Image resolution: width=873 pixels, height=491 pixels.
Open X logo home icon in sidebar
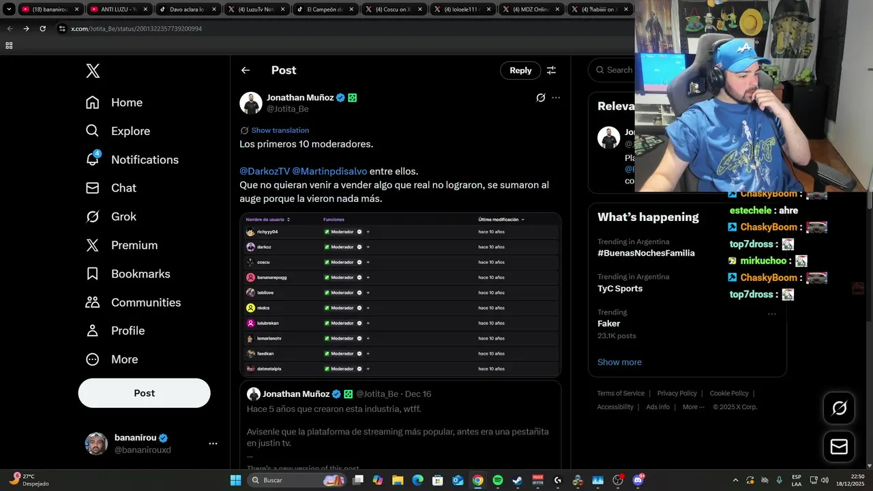point(93,70)
